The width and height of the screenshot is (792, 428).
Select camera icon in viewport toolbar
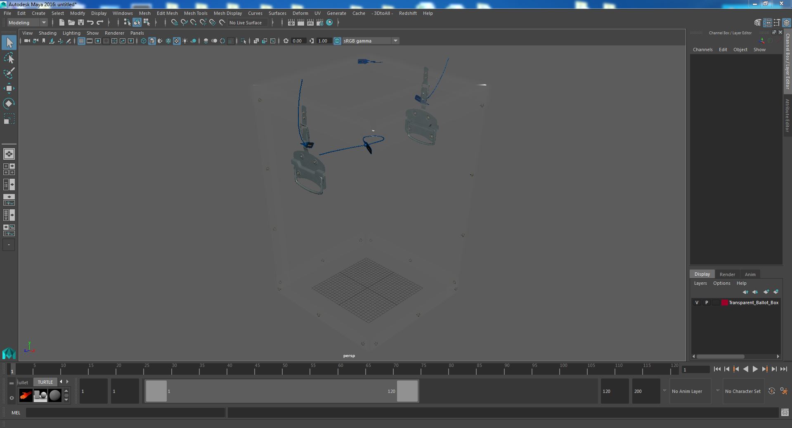point(27,41)
